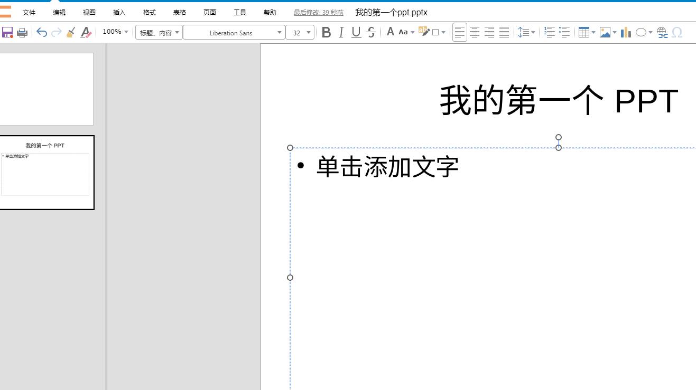Select the clone formatting paintbrush

point(71,33)
